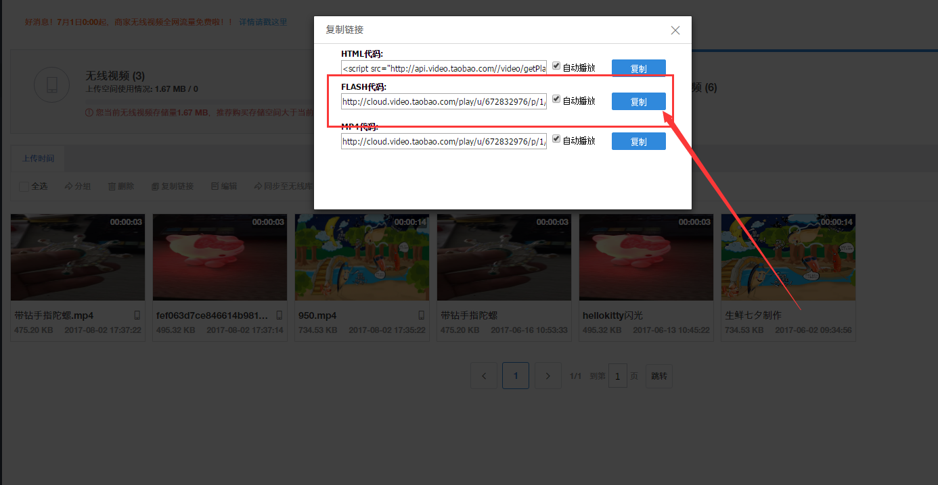
Task: Click the 编辑 toolbar button
Action: coord(224,186)
